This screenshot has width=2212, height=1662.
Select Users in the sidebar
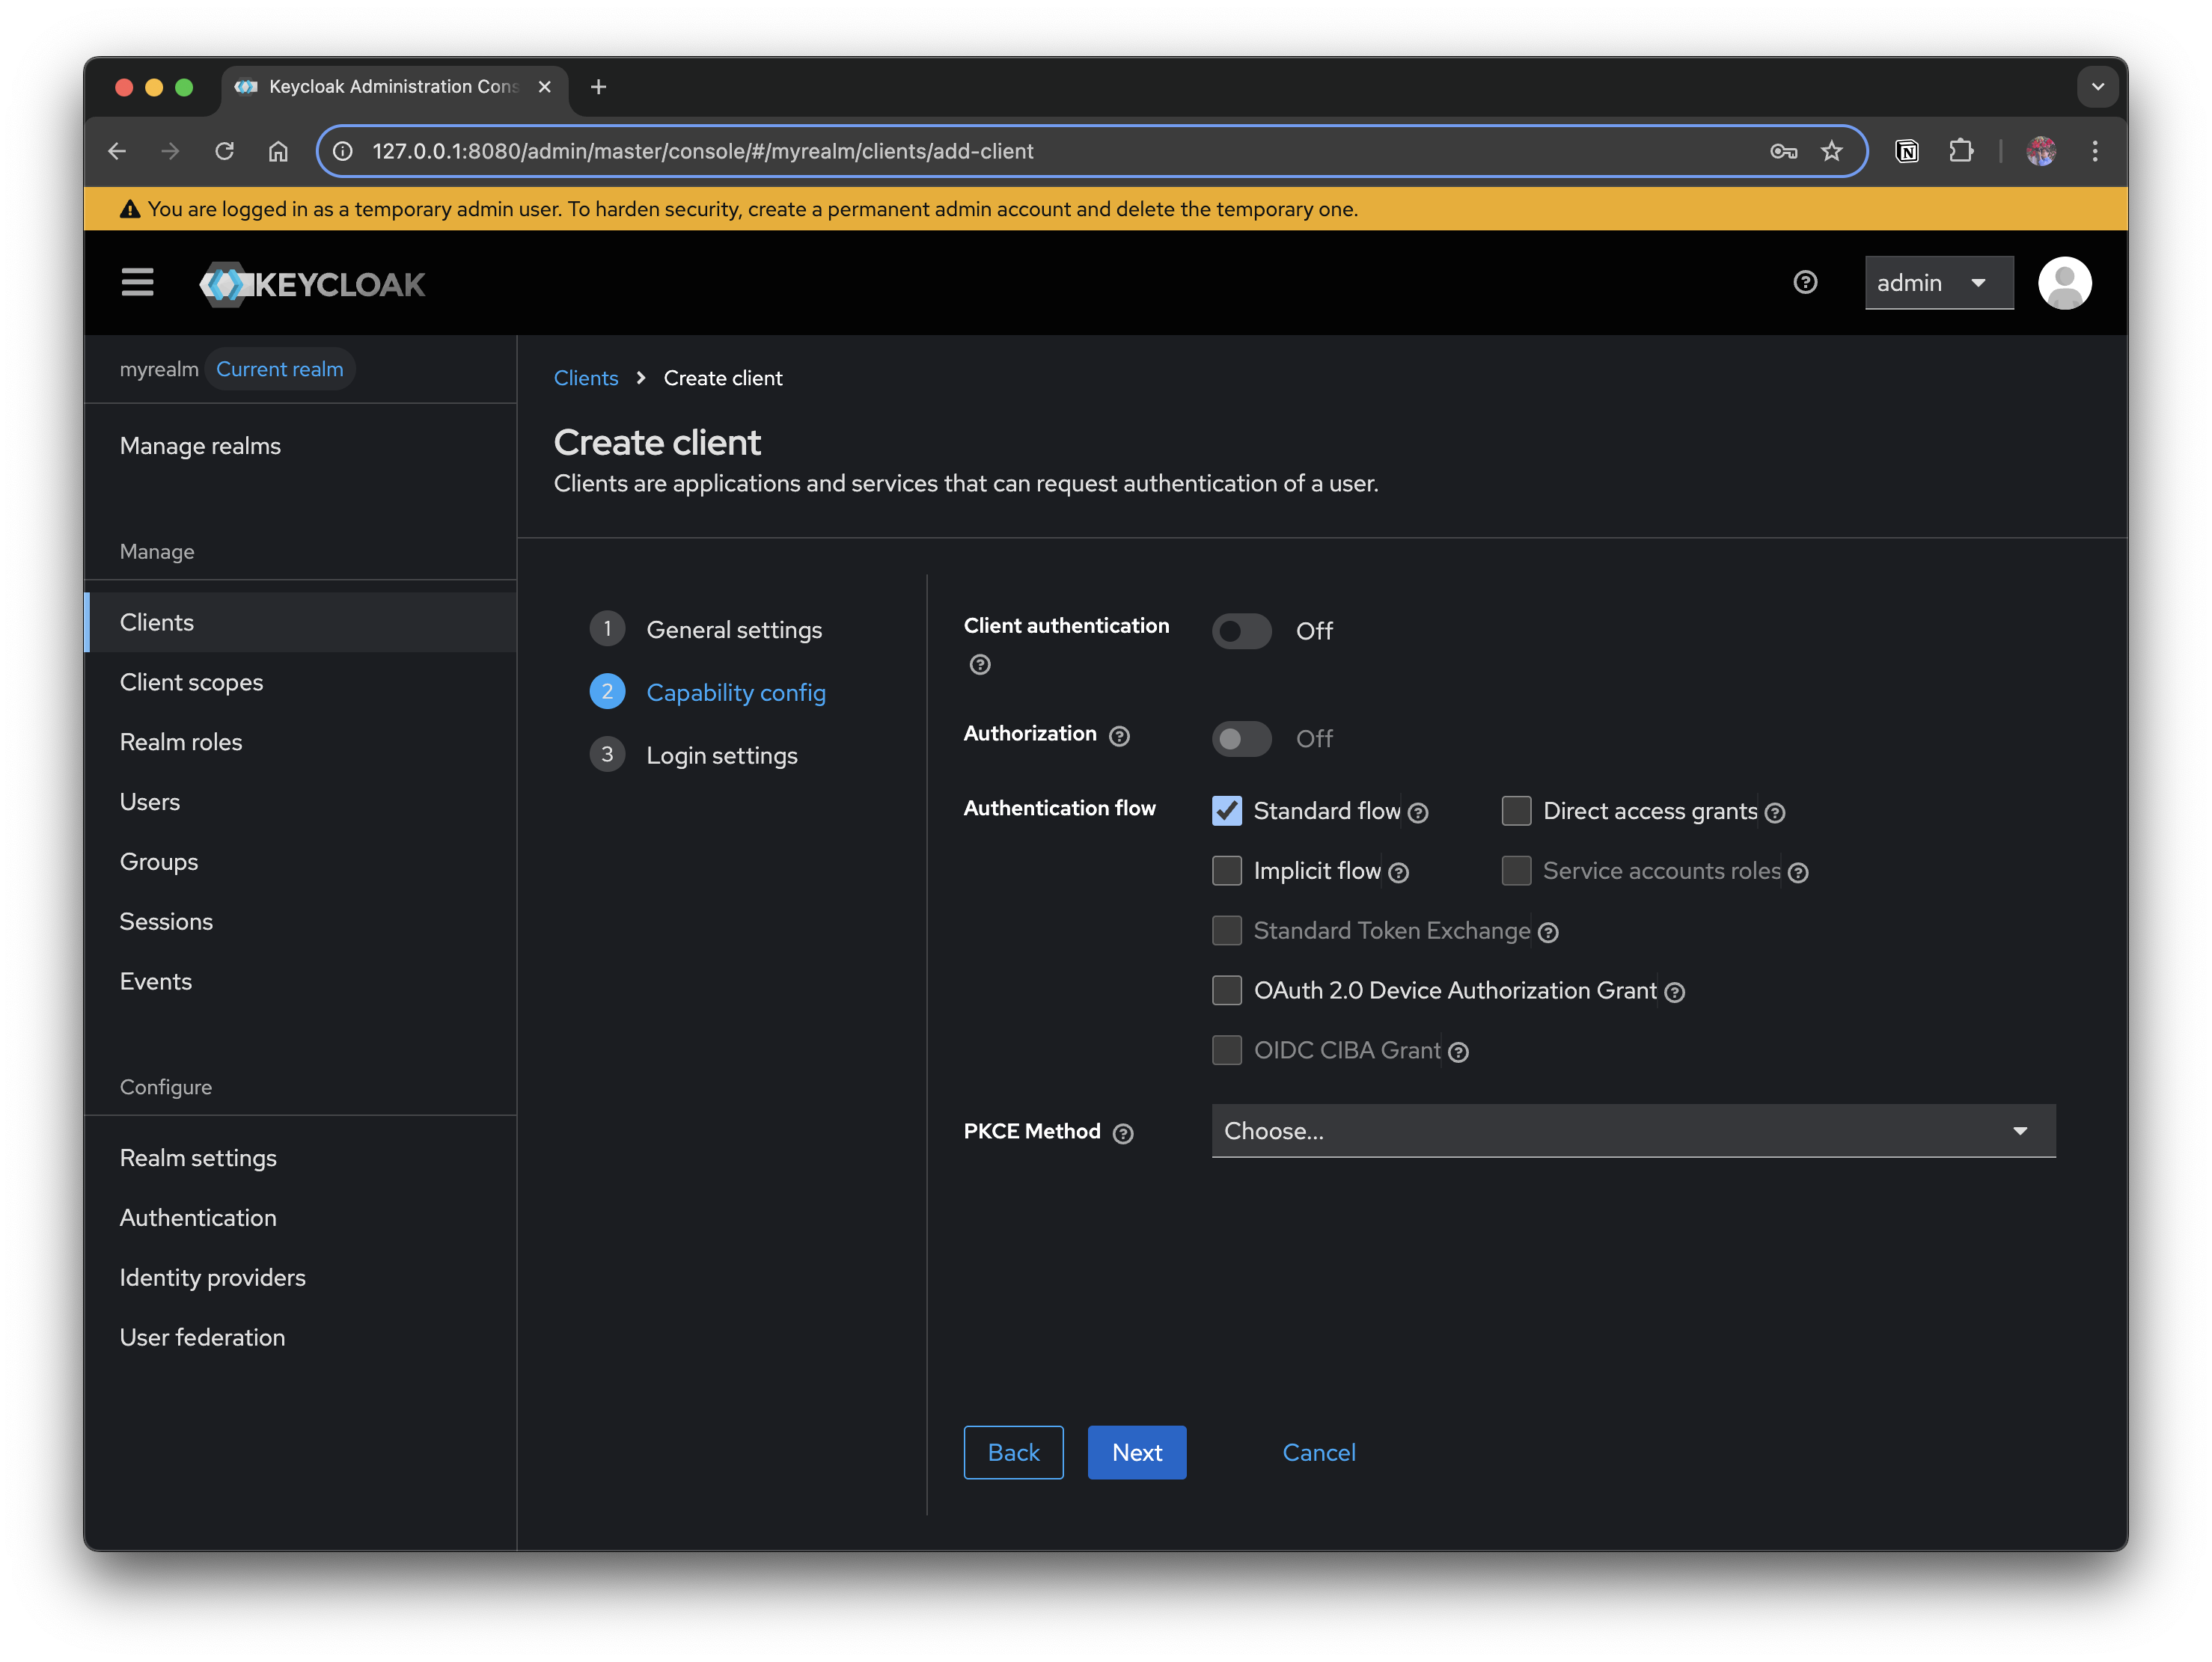[150, 802]
